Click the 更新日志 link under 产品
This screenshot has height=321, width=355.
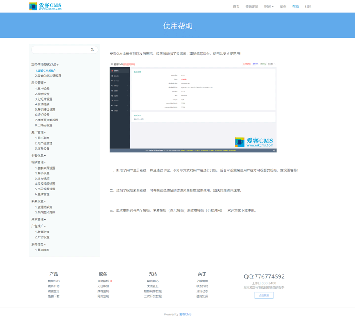click(54, 287)
